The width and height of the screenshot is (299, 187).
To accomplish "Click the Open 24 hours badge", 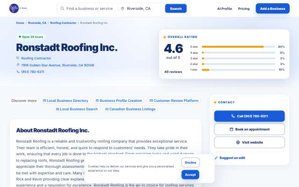I will [x=31, y=37].
